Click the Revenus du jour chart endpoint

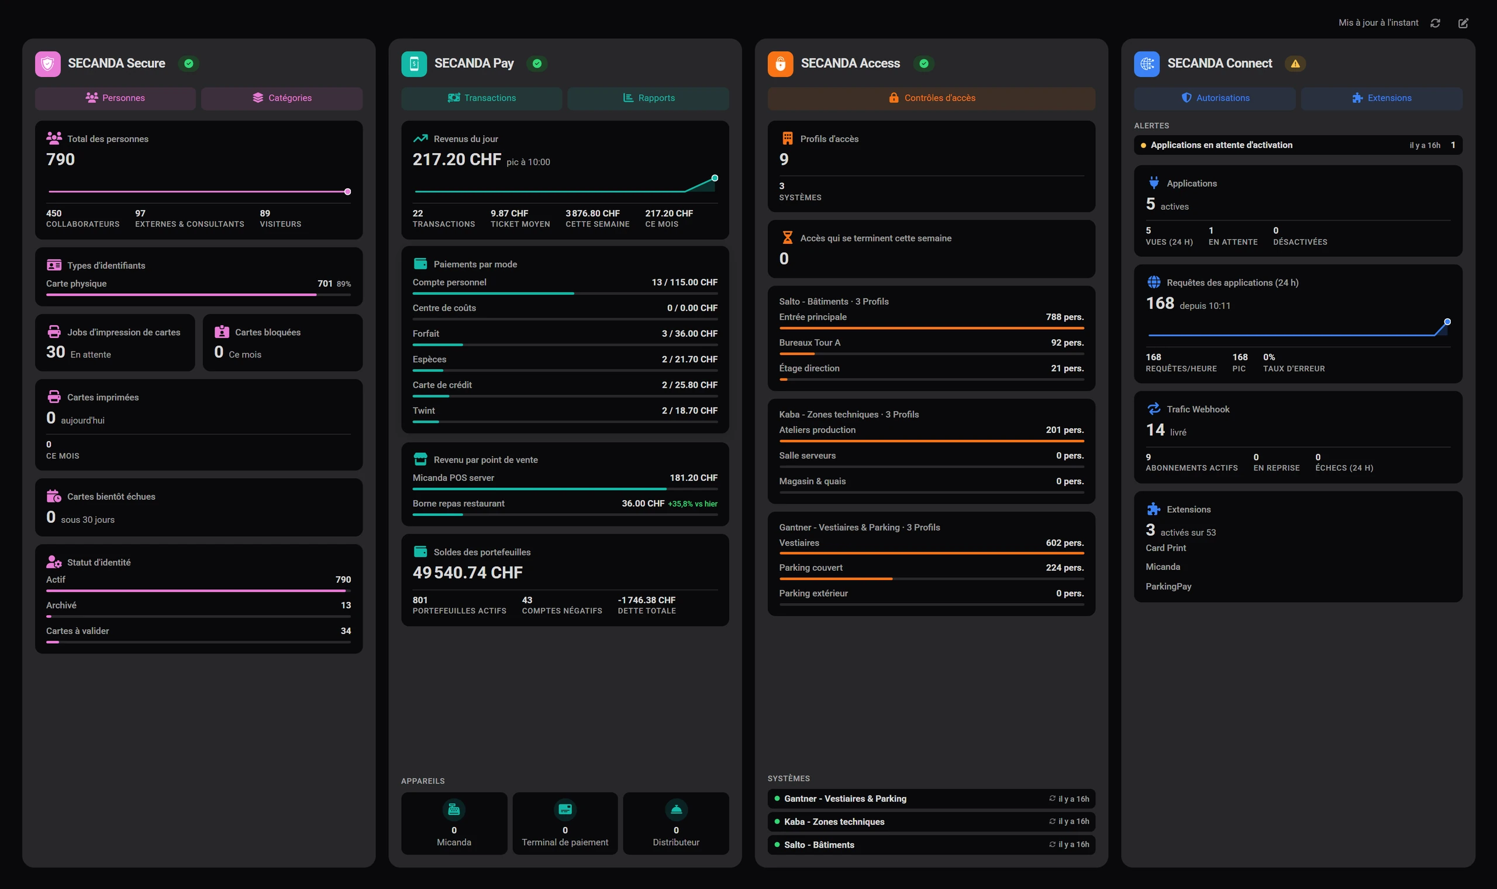tap(715, 178)
